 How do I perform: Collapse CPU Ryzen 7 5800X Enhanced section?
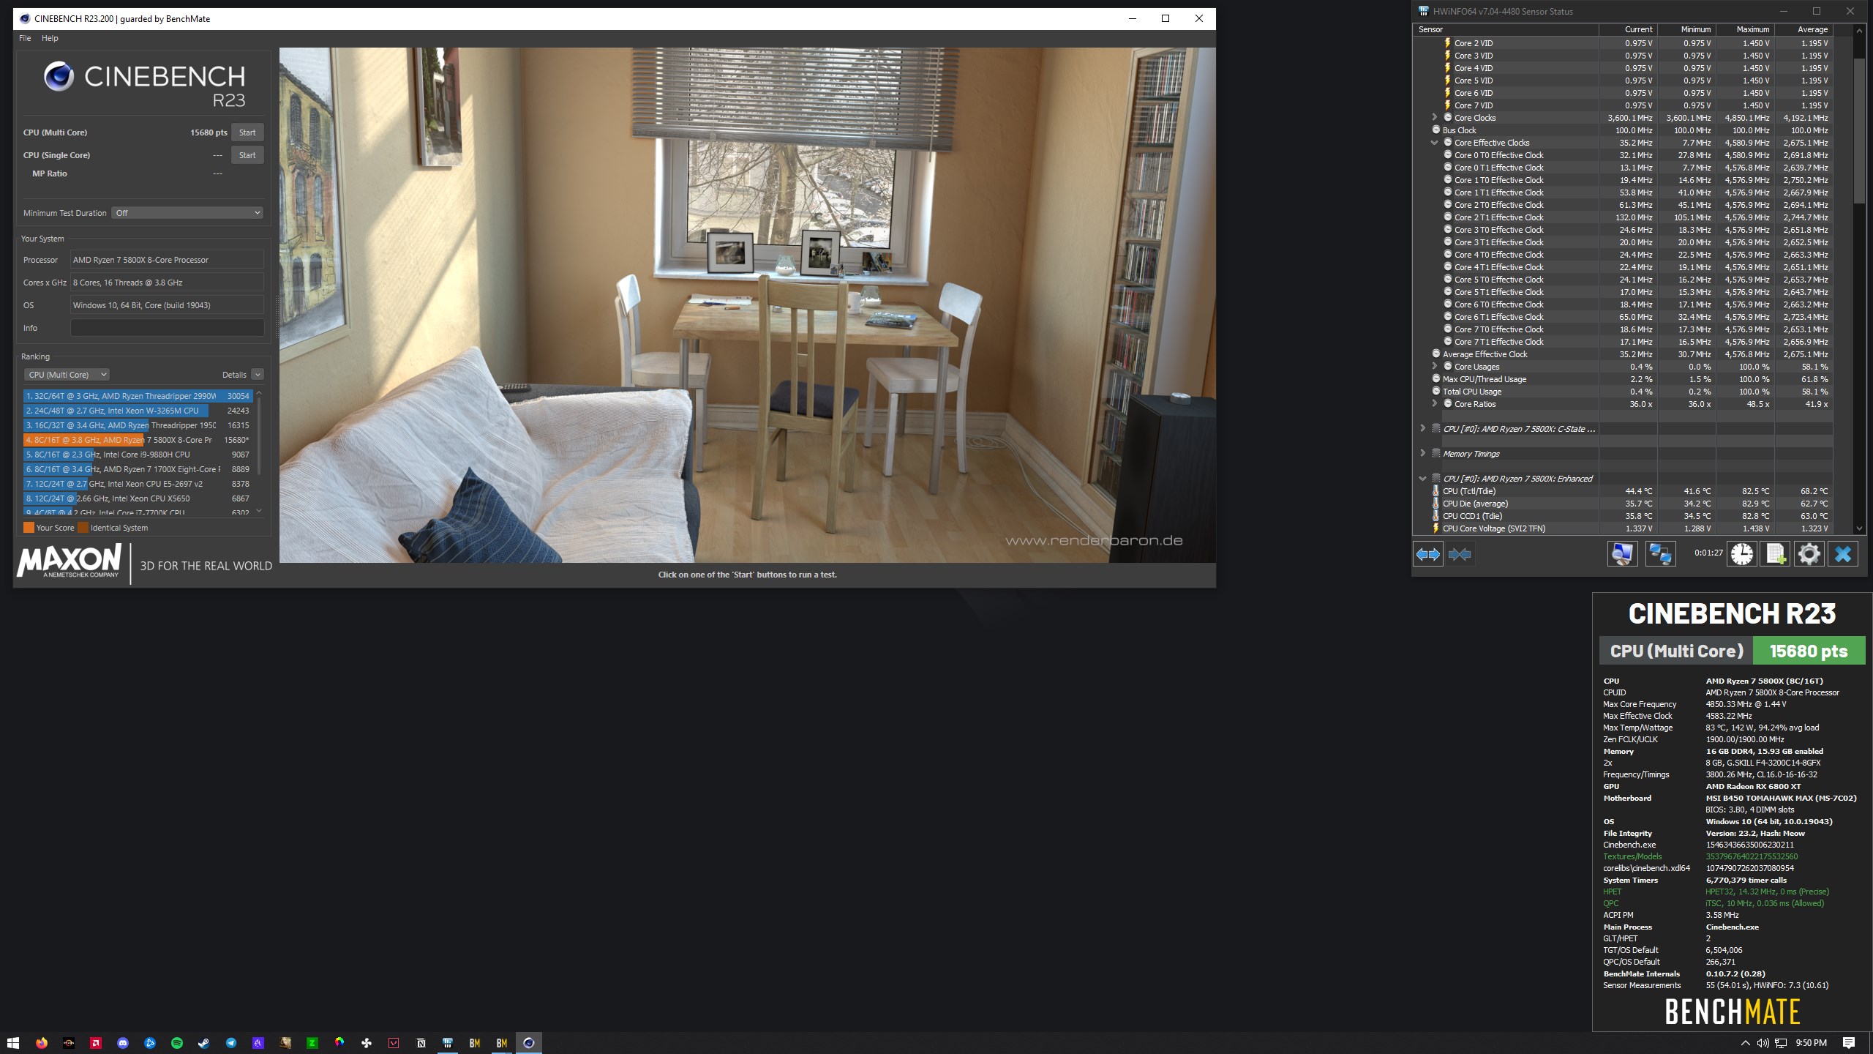pos(1423,478)
